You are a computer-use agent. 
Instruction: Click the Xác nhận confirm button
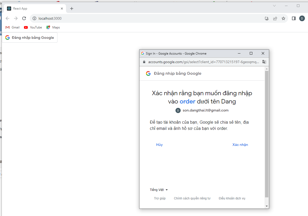pyautogui.click(x=240, y=145)
